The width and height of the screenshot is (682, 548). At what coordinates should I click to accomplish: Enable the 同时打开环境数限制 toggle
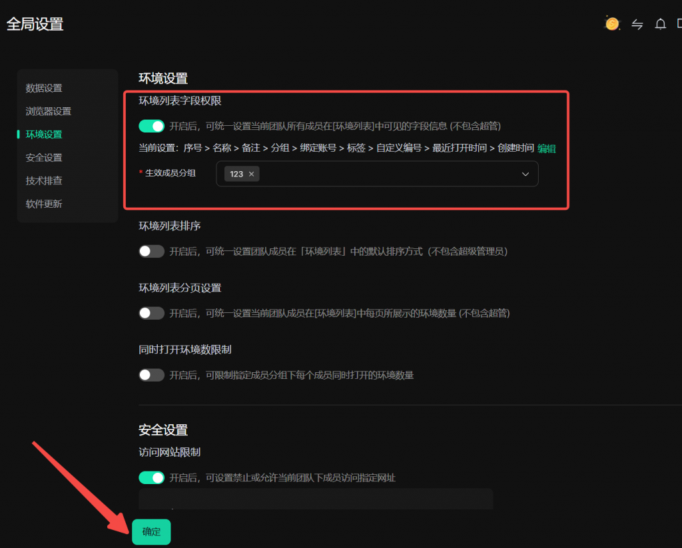click(x=151, y=375)
